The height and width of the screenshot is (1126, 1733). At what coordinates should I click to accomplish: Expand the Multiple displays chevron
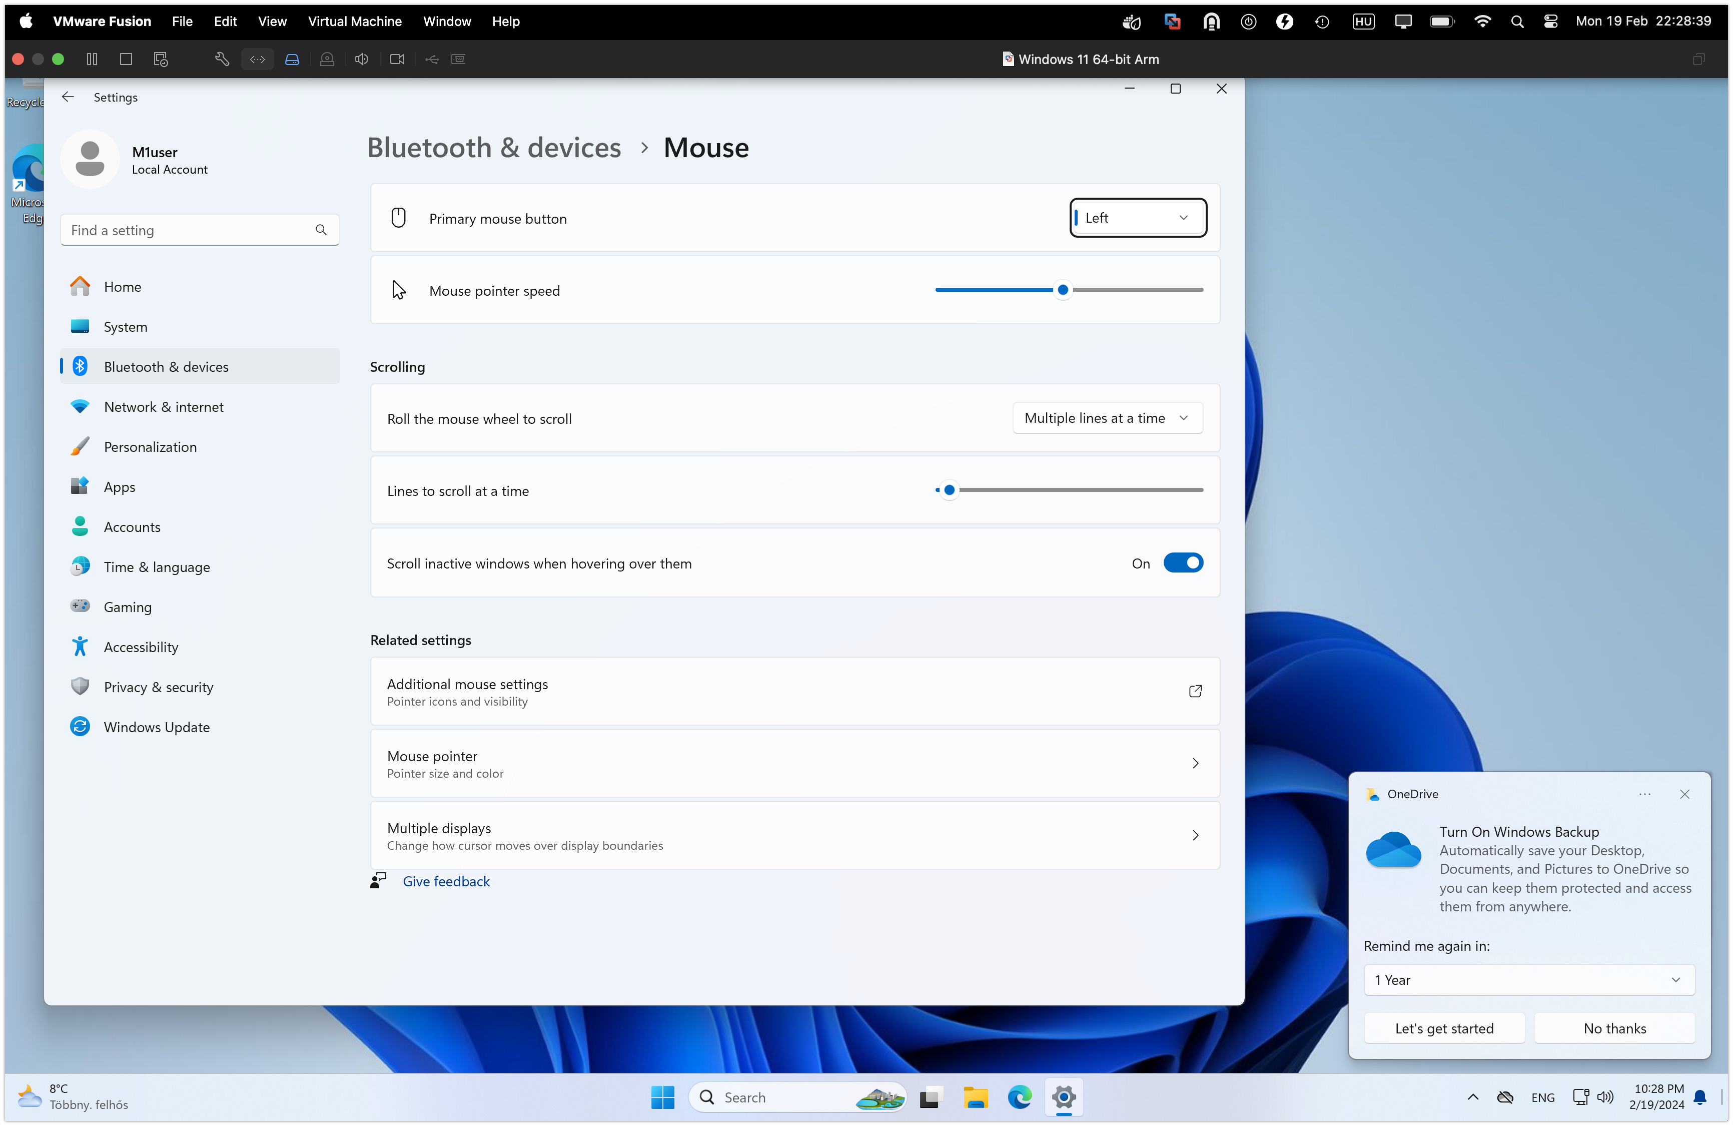(1195, 835)
